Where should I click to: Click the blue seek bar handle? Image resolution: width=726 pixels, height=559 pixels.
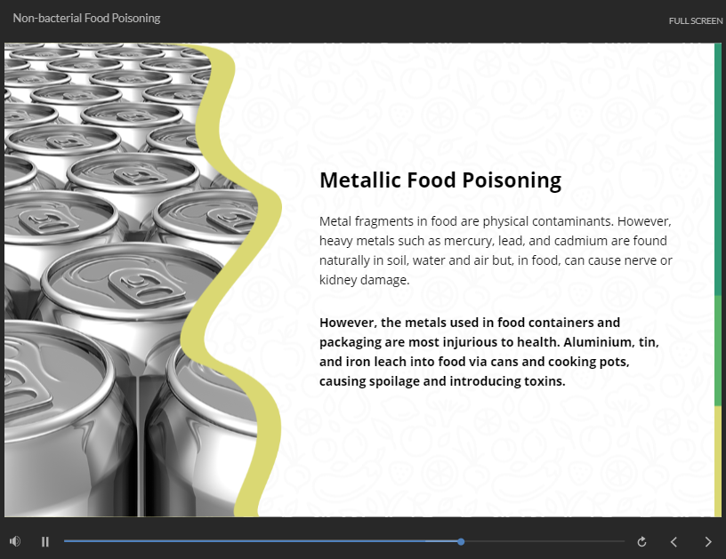coord(461,541)
